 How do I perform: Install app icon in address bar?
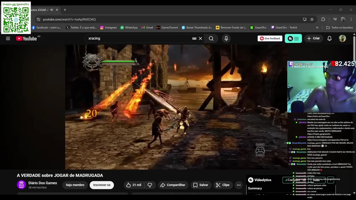(305, 19)
